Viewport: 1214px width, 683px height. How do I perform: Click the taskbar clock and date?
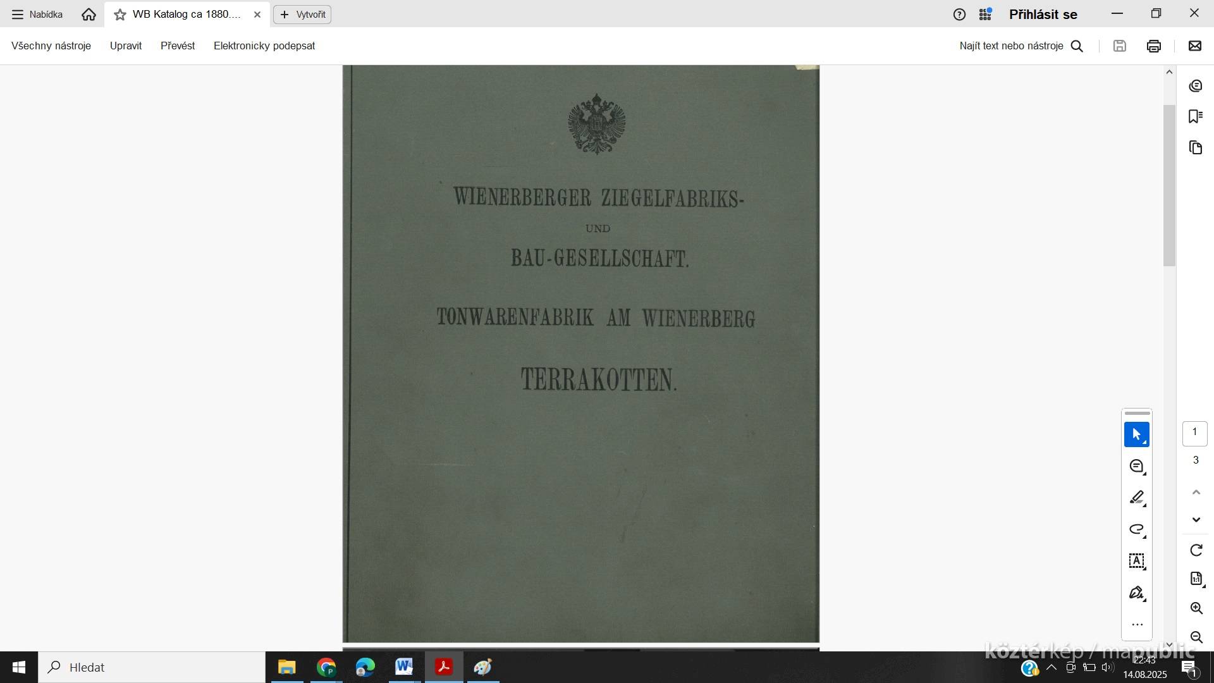pyautogui.click(x=1145, y=667)
